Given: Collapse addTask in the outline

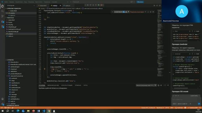Looking at the screenshot, I should [7, 104].
